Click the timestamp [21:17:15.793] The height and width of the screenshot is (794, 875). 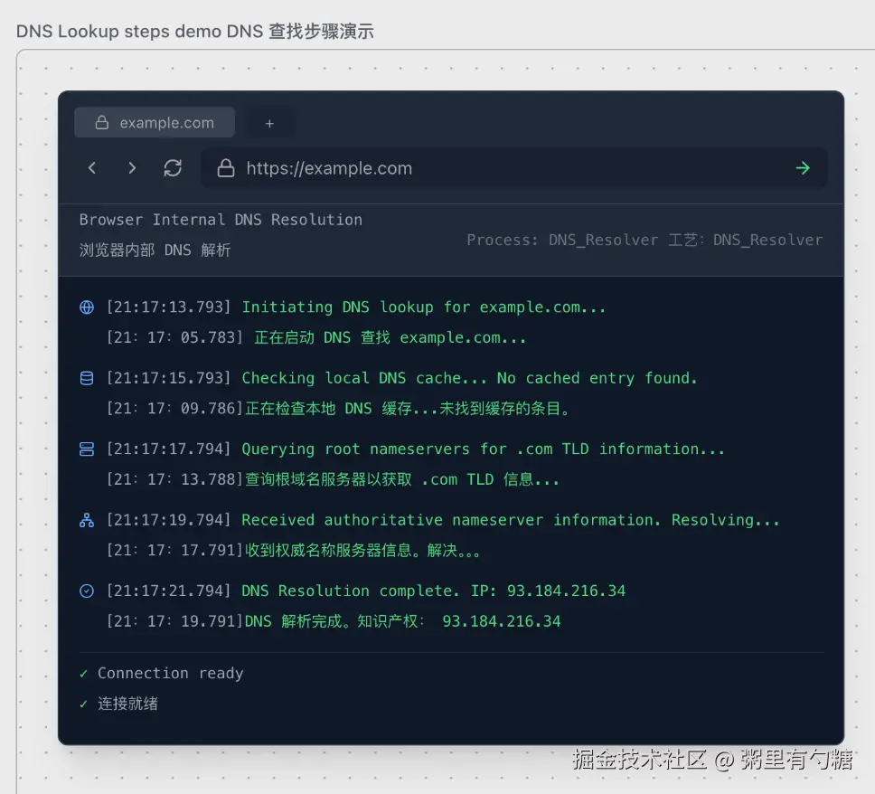168,378
